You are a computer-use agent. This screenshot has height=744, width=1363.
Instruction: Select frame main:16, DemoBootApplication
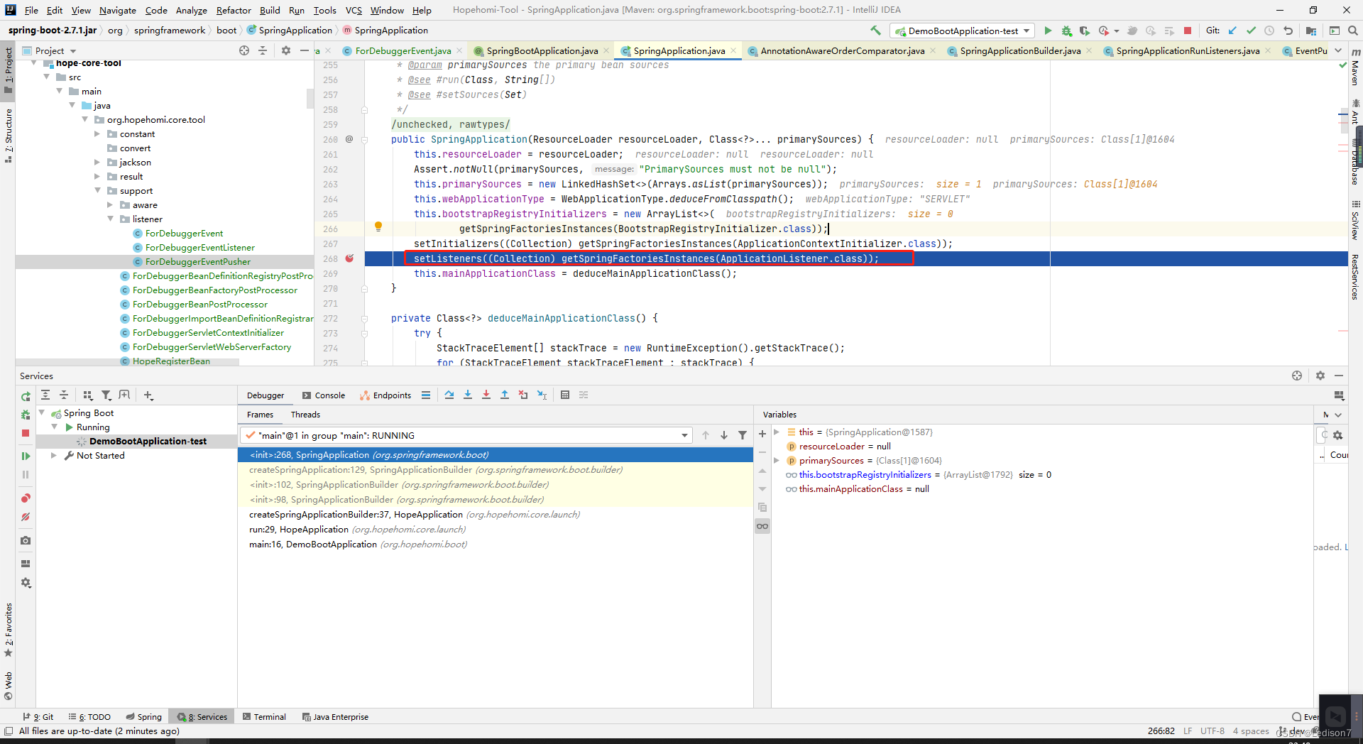click(495, 545)
